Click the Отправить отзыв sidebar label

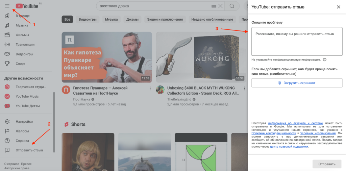[29, 150]
